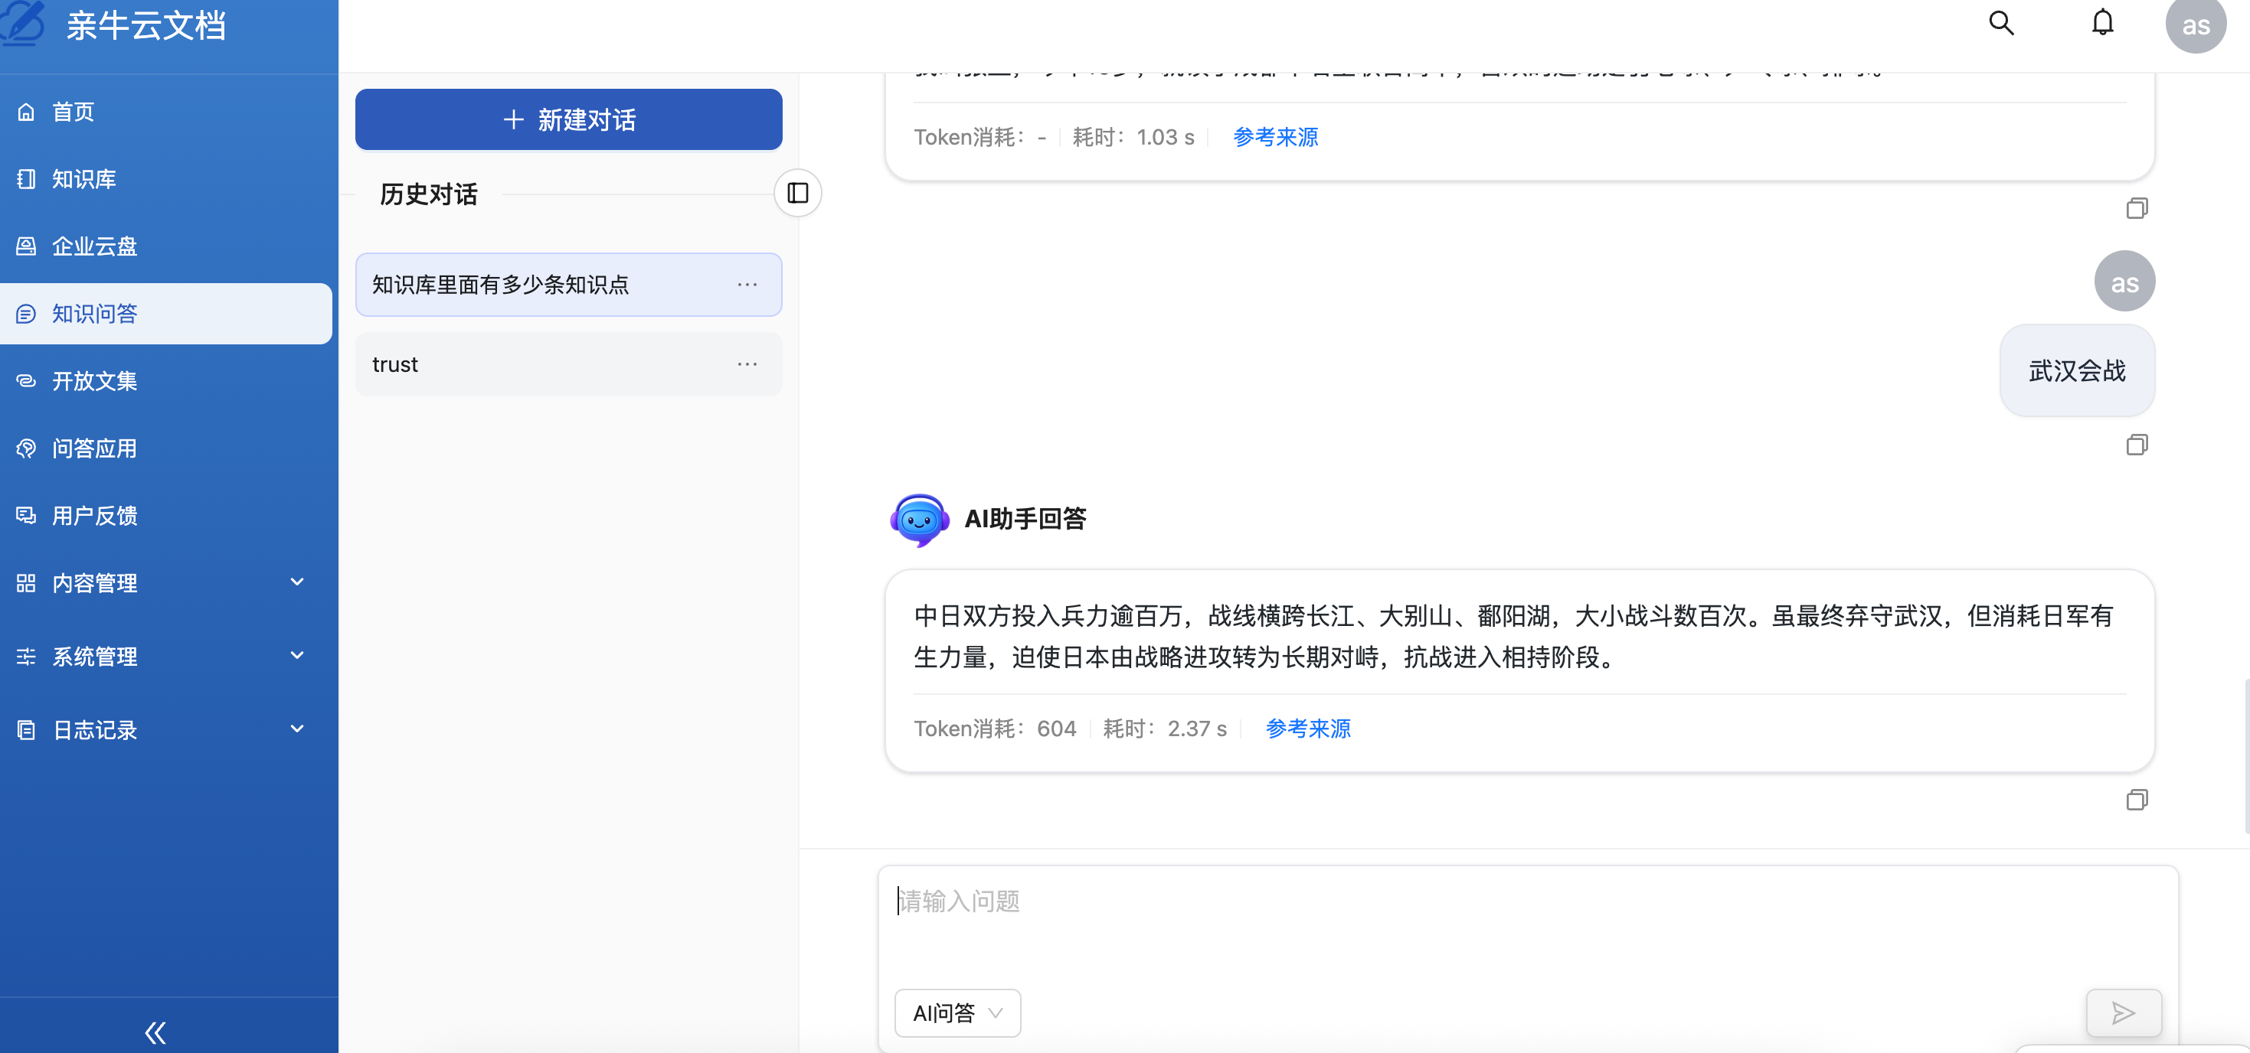Screen dimensions: 2250x1053
Task: Copy the 武汉会战 user message
Action: click(x=2137, y=445)
